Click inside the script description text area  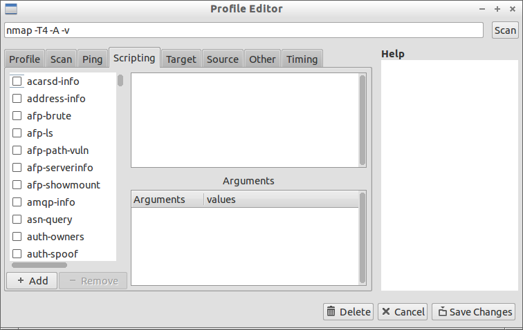click(x=245, y=120)
